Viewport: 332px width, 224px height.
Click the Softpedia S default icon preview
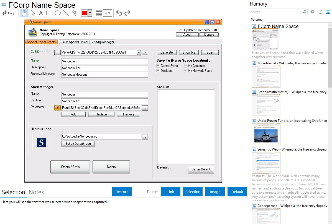(41, 143)
